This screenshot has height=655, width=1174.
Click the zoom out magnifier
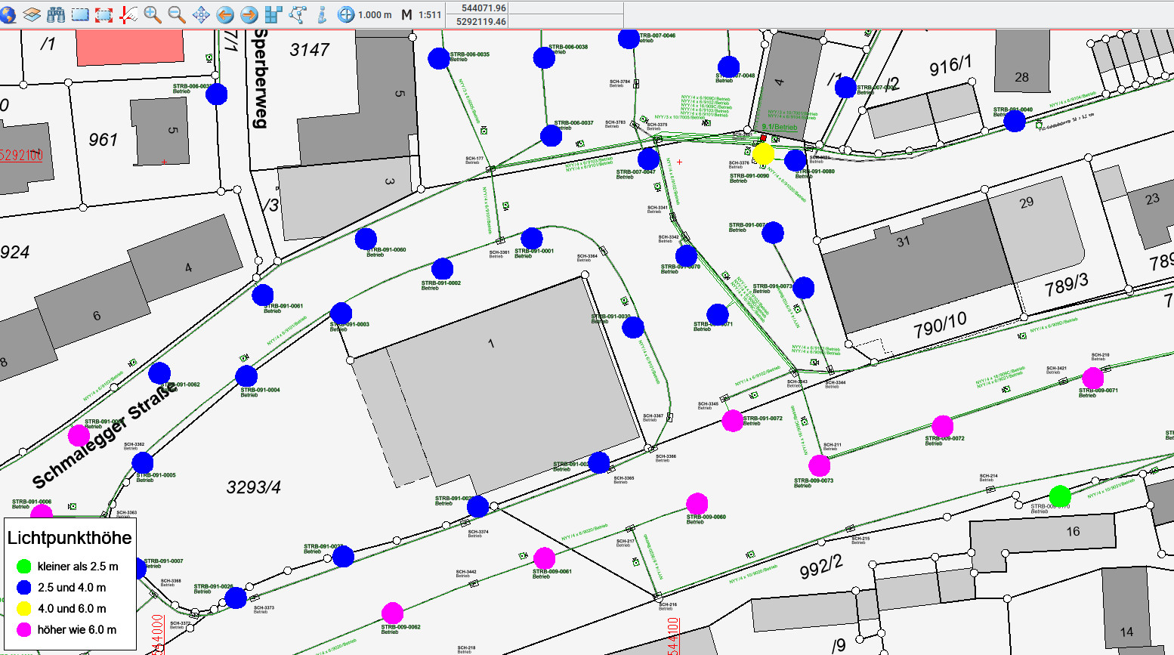pyautogui.click(x=177, y=14)
